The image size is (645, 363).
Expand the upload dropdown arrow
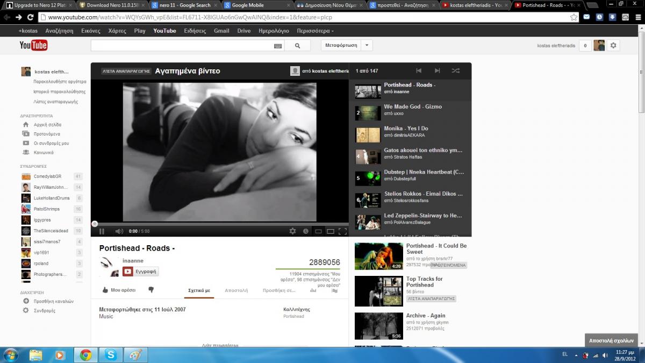click(x=367, y=45)
